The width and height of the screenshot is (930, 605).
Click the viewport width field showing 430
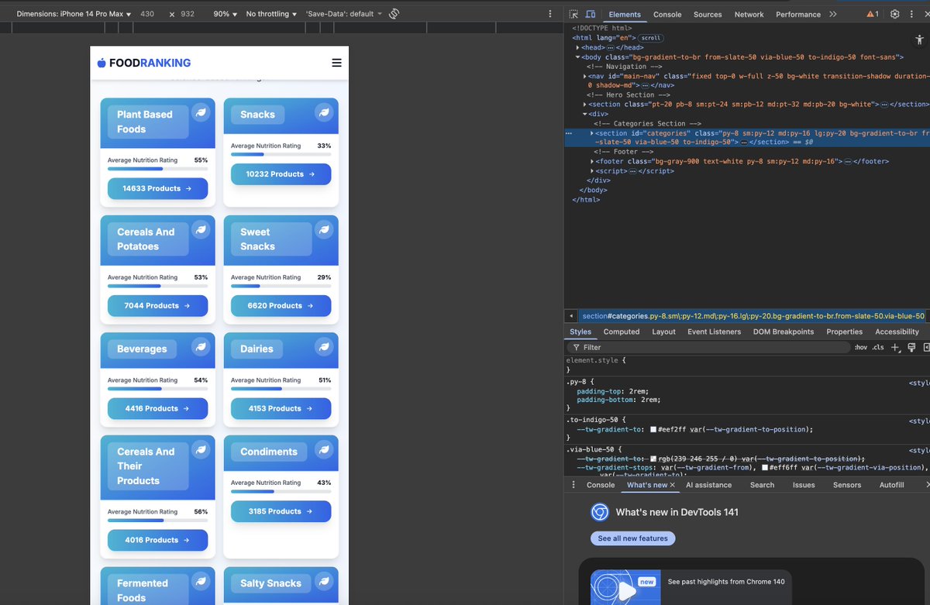[x=147, y=14]
